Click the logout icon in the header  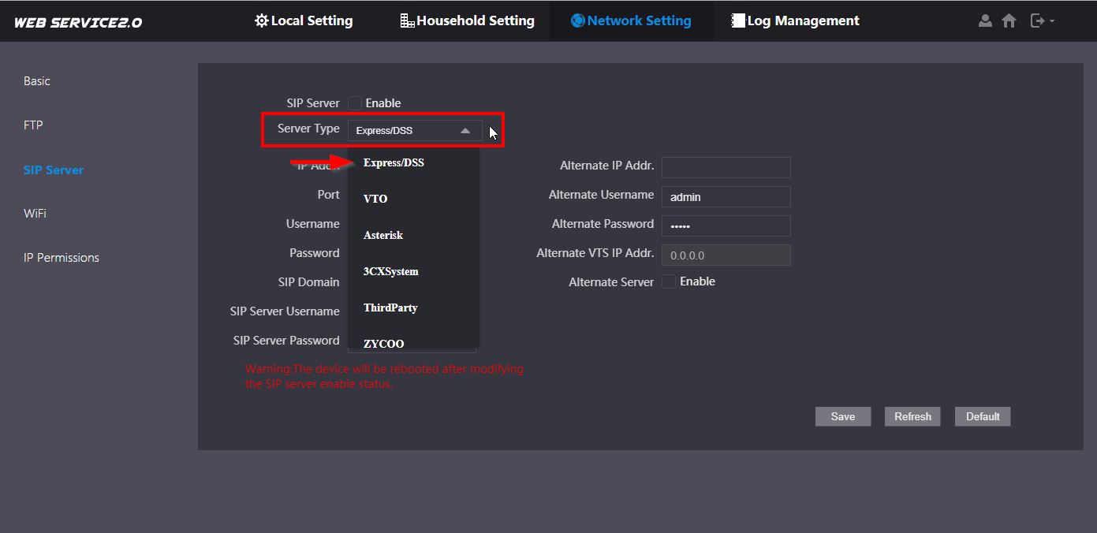tap(1038, 21)
